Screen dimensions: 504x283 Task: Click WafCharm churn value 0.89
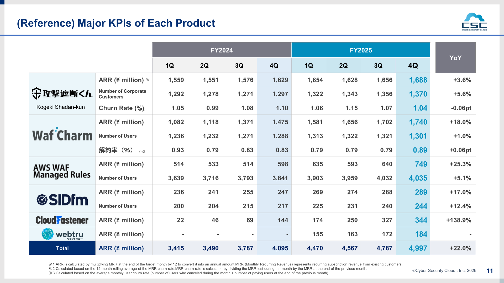tap(420, 150)
